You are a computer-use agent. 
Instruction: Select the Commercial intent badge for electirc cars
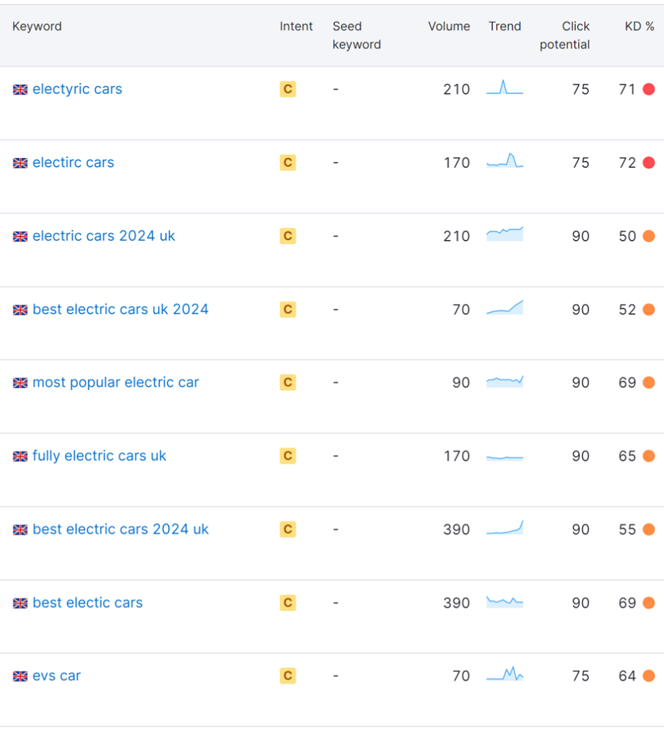287,162
